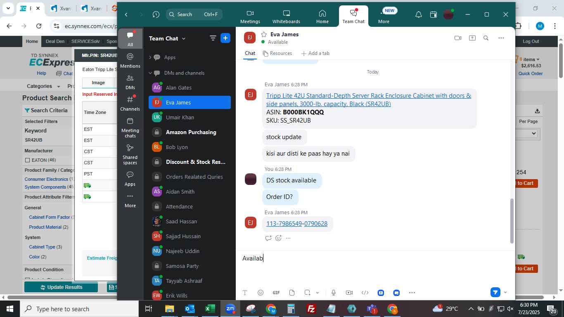Image resolution: width=564 pixels, height=317 pixels.
Task: Open more chat options in header
Action: tap(501, 38)
